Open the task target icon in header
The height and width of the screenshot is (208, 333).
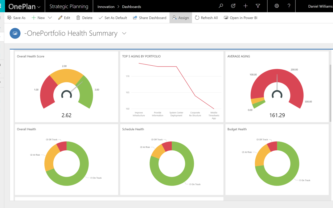[x=233, y=6]
